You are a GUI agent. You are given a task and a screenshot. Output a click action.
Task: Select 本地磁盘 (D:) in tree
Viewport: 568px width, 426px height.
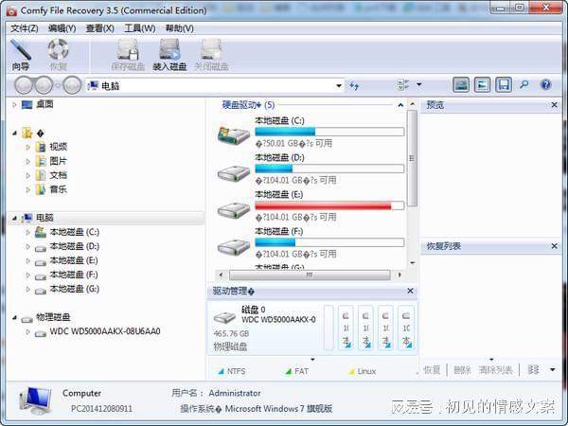(x=74, y=246)
